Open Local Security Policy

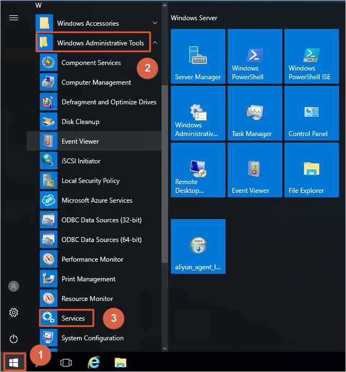(x=94, y=181)
